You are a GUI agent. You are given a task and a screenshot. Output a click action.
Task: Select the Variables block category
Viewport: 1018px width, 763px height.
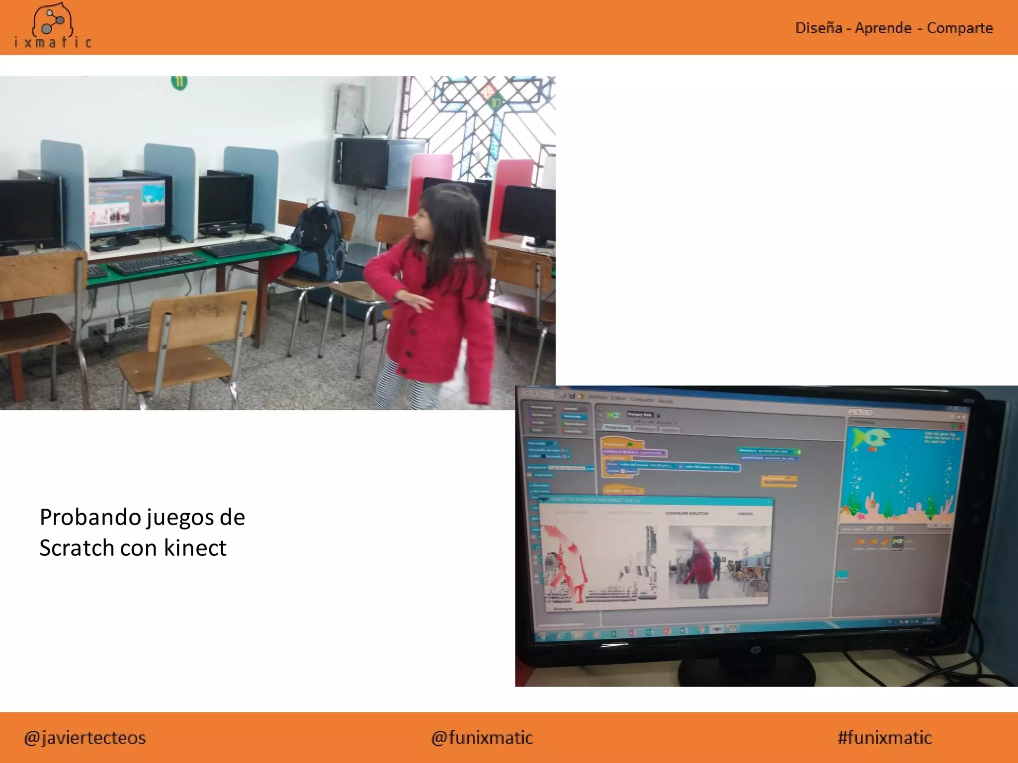pyautogui.click(x=575, y=431)
